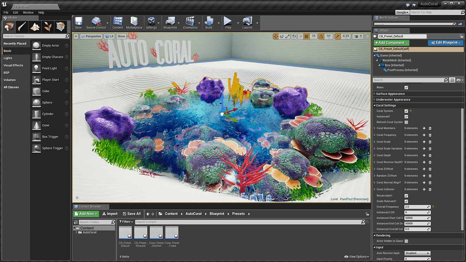466x262 pixels.
Task: Click the Add Component button
Action: tap(391, 43)
